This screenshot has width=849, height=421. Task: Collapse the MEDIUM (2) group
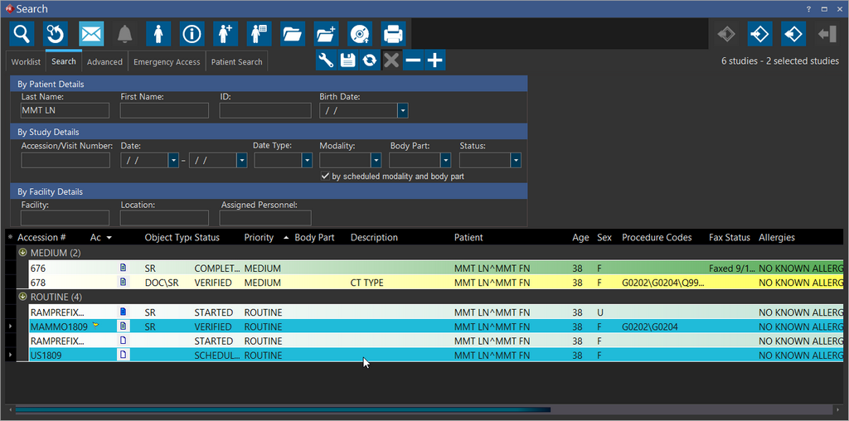22,253
